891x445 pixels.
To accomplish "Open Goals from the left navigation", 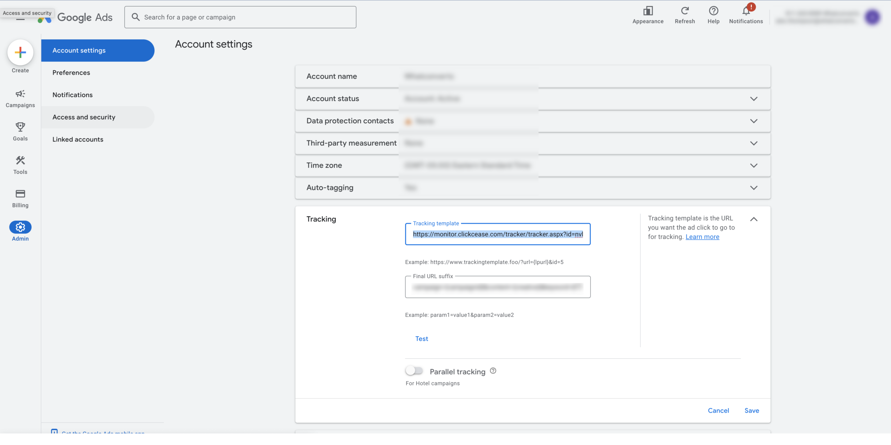I will pyautogui.click(x=20, y=127).
